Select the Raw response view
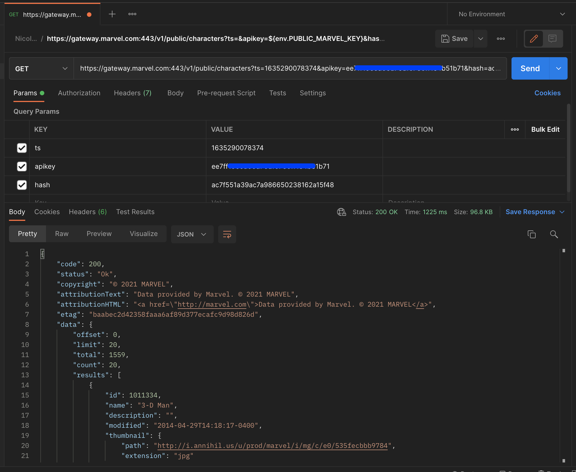 point(62,234)
